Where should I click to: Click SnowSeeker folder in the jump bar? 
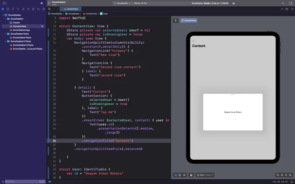[72, 14]
